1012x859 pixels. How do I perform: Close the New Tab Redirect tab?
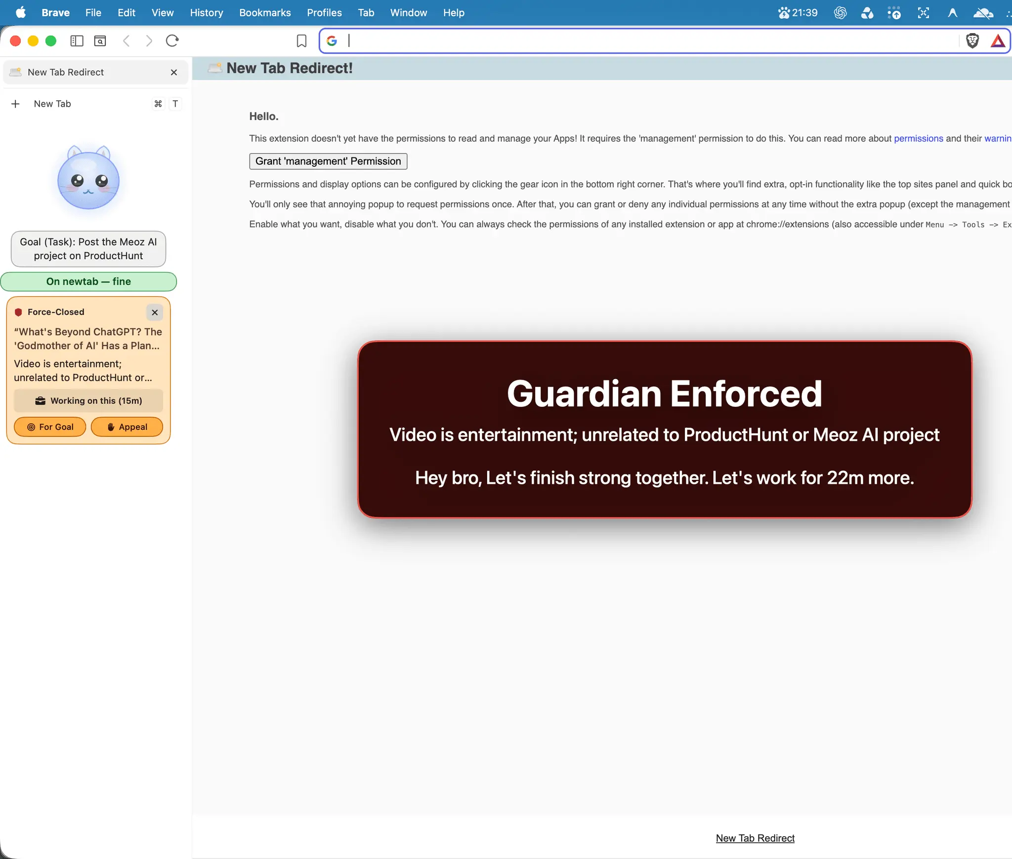(174, 73)
